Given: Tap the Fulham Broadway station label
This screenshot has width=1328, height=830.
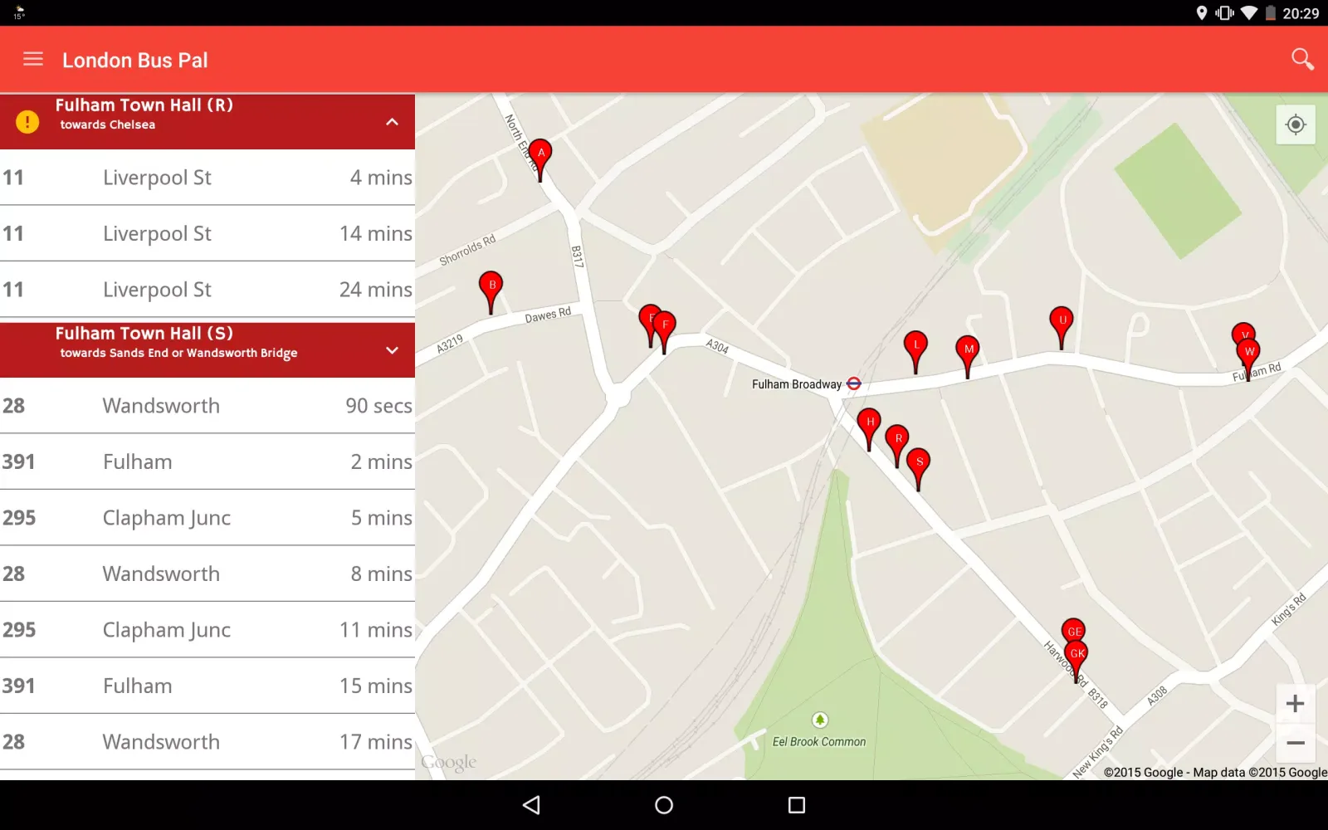Looking at the screenshot, I should click(797, 384).
